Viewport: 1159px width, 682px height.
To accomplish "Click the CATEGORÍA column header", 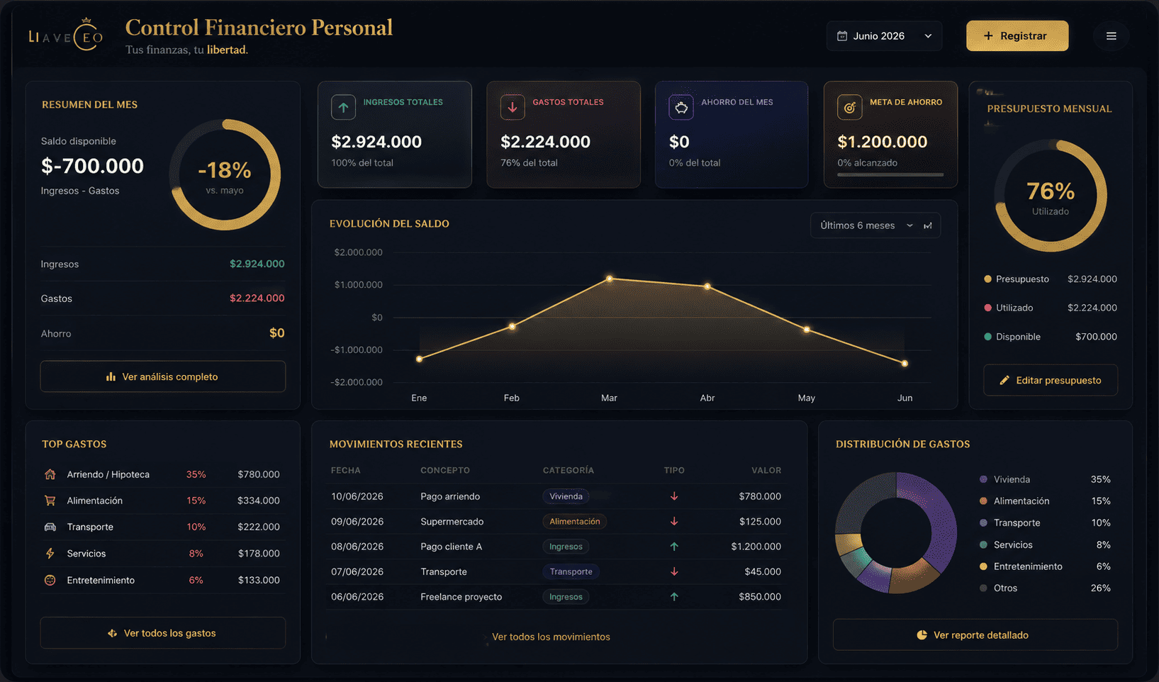I will [569, 470].
